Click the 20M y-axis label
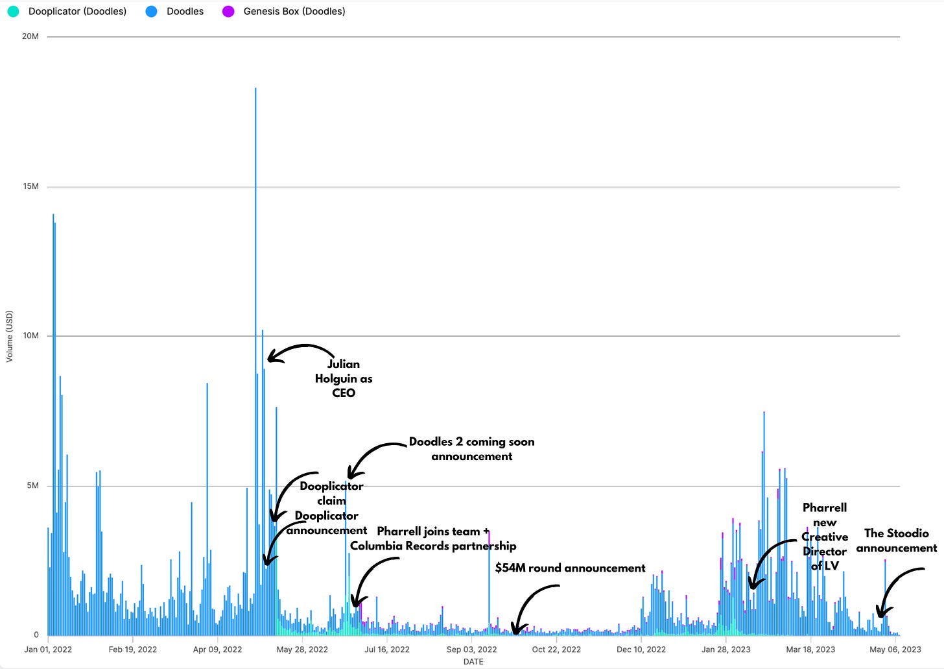 point(30,36)
